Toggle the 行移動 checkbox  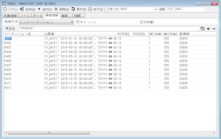[142, 22]
